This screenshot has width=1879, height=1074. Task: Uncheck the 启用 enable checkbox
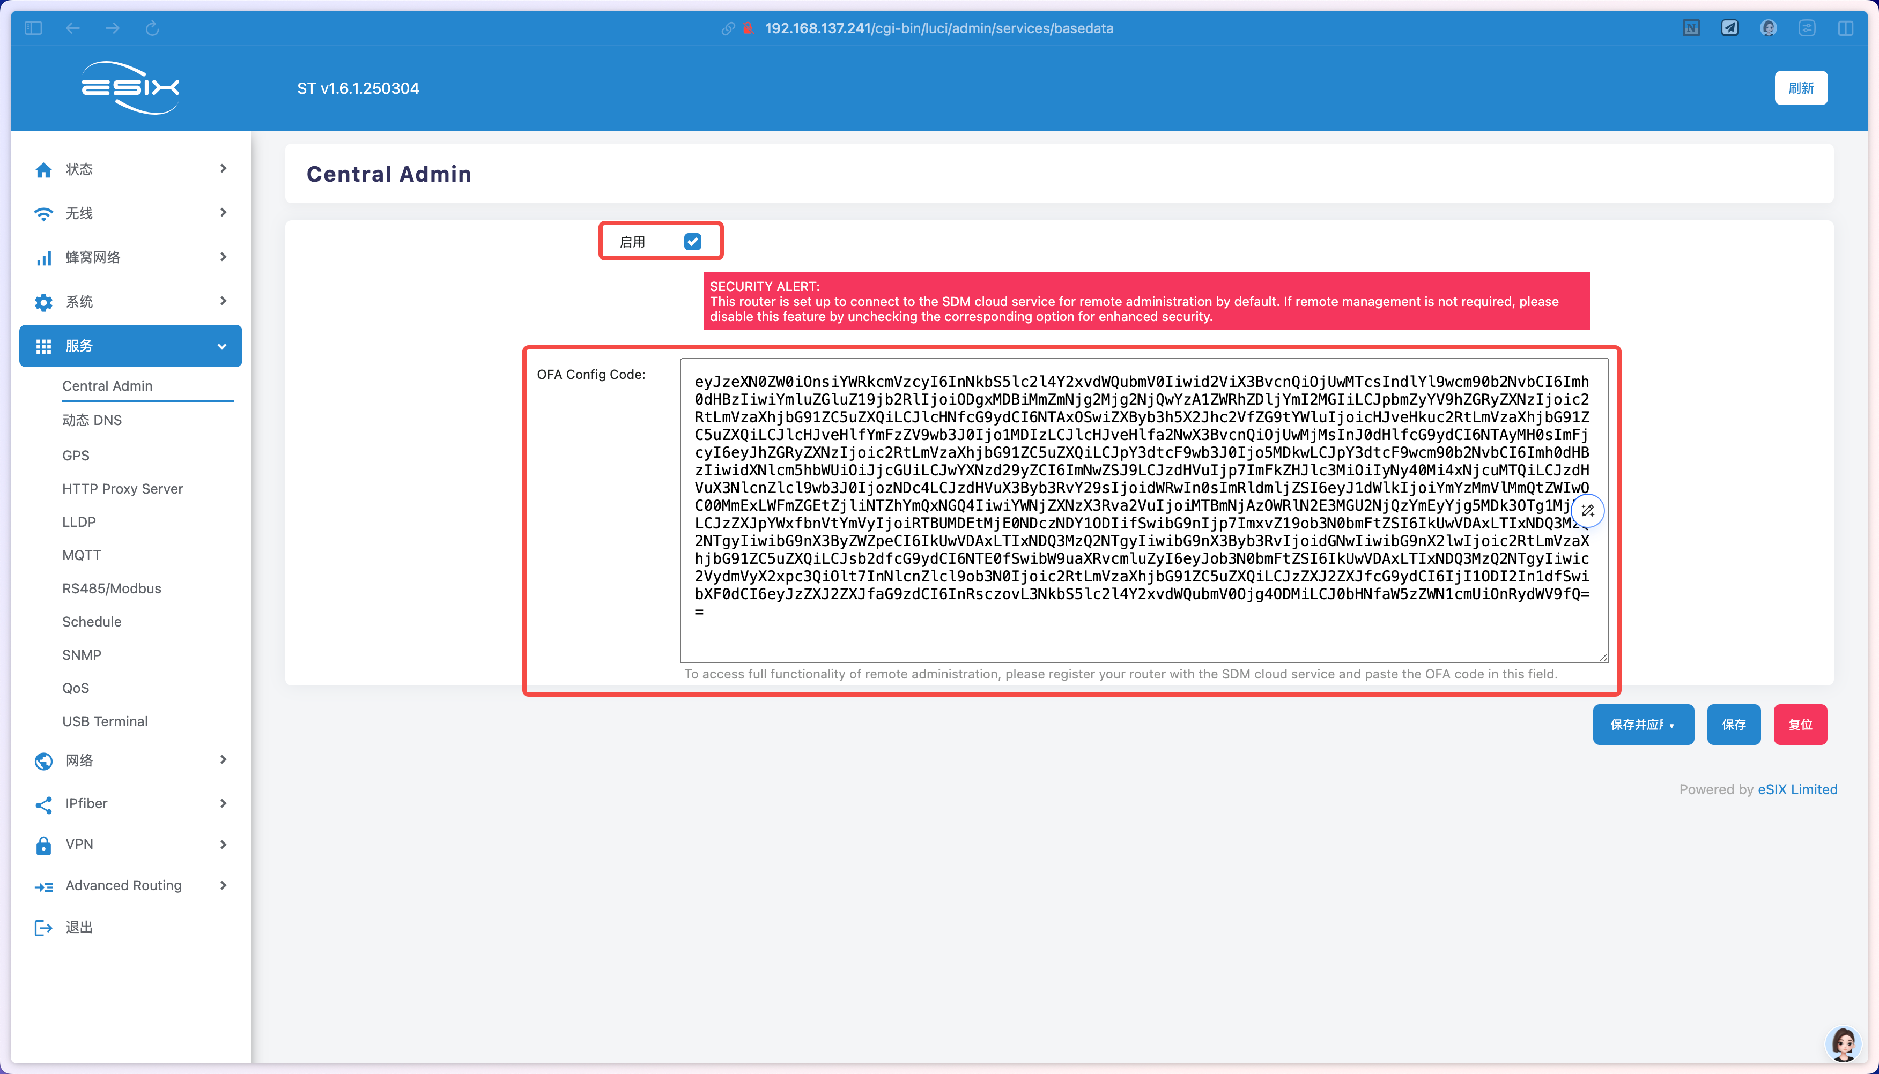click(x=692, y=242)
